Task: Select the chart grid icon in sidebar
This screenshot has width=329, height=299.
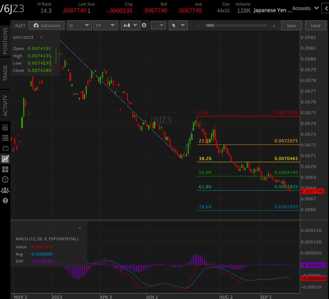Action: [5, 159]
